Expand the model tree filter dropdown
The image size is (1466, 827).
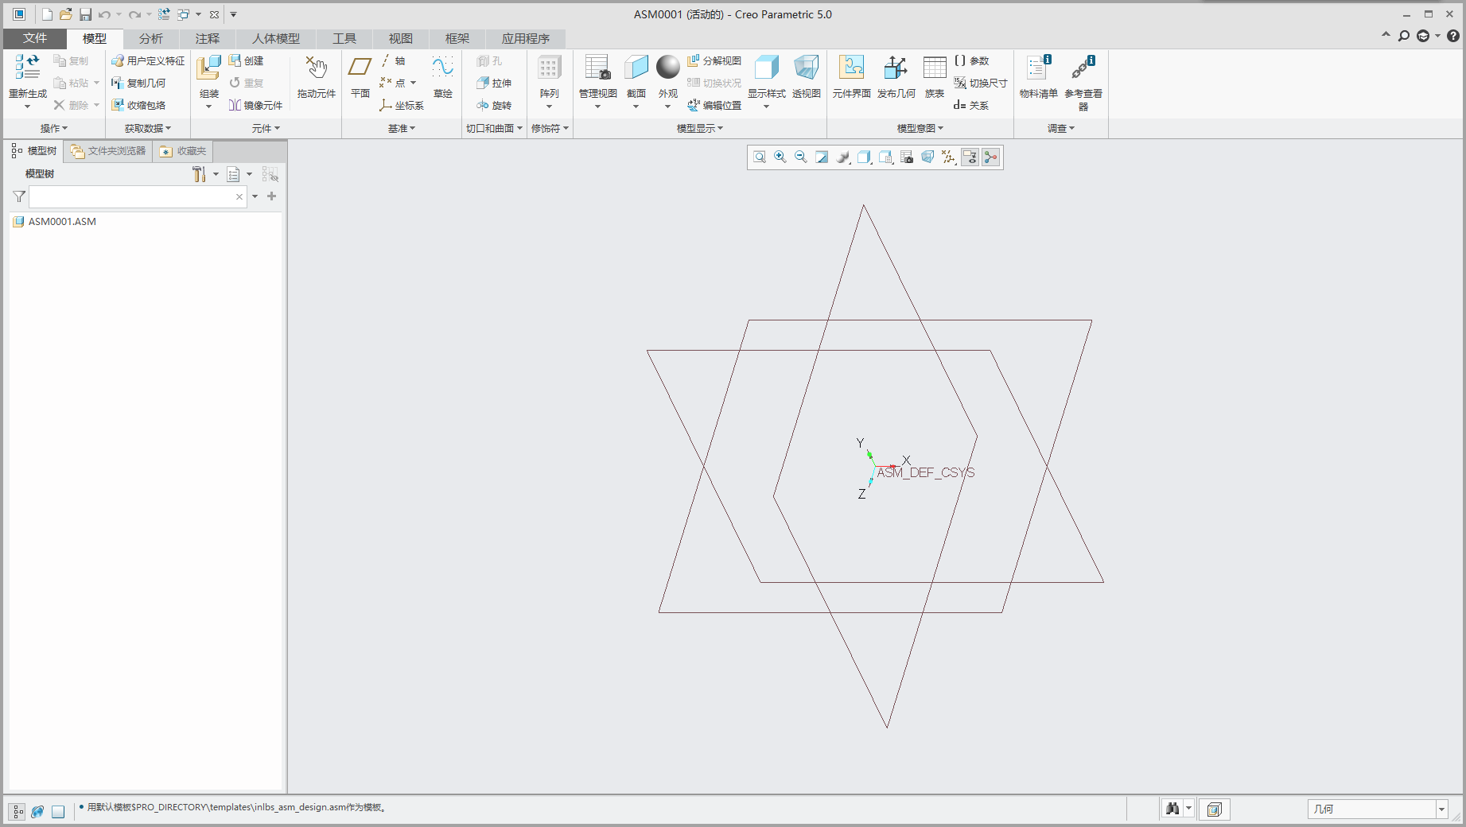[255, 196]
